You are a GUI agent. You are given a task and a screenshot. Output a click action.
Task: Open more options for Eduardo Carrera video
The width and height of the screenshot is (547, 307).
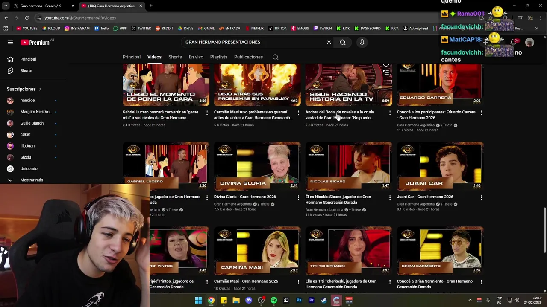[481, 113]
